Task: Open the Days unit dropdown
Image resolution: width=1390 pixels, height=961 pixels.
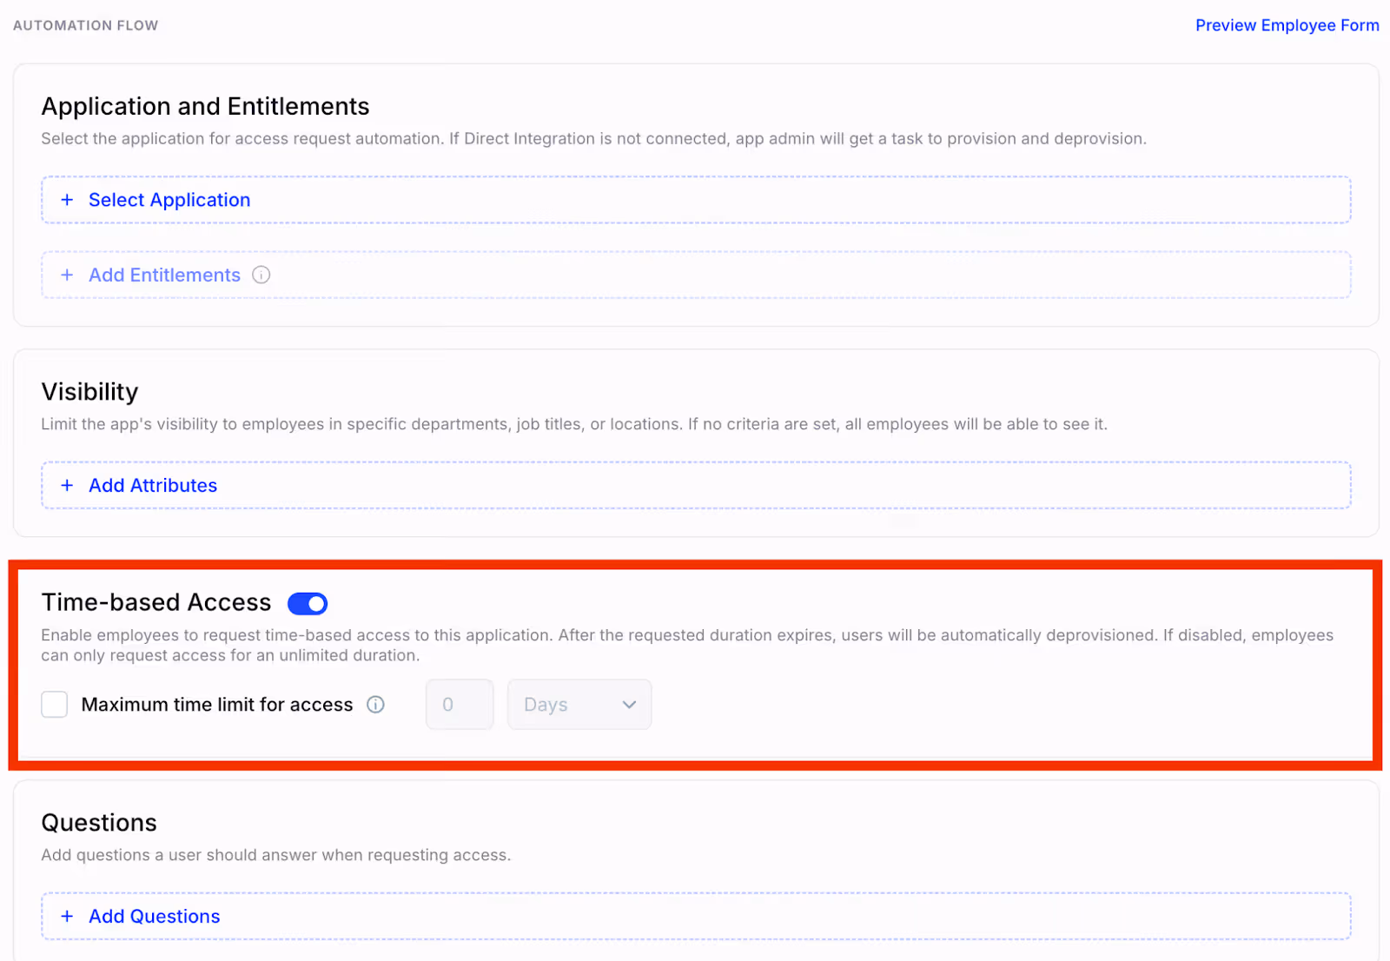Action: (x=579, y=705)
